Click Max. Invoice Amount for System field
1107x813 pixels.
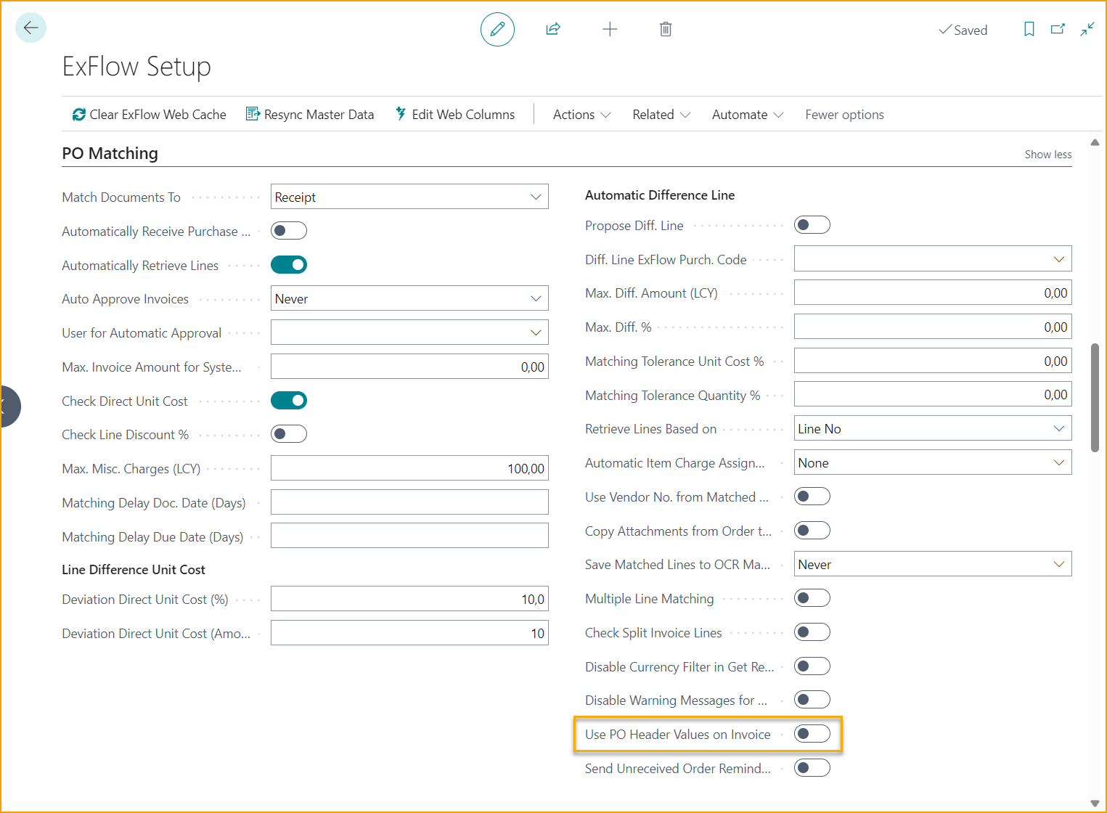(409, 367)
